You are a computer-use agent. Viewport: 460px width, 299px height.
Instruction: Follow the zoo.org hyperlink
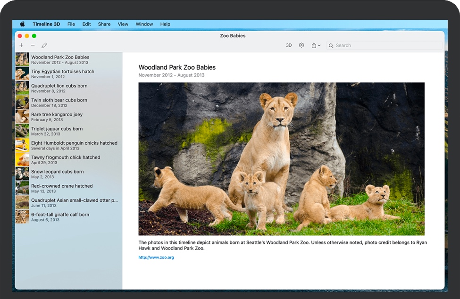coord(156,257)
